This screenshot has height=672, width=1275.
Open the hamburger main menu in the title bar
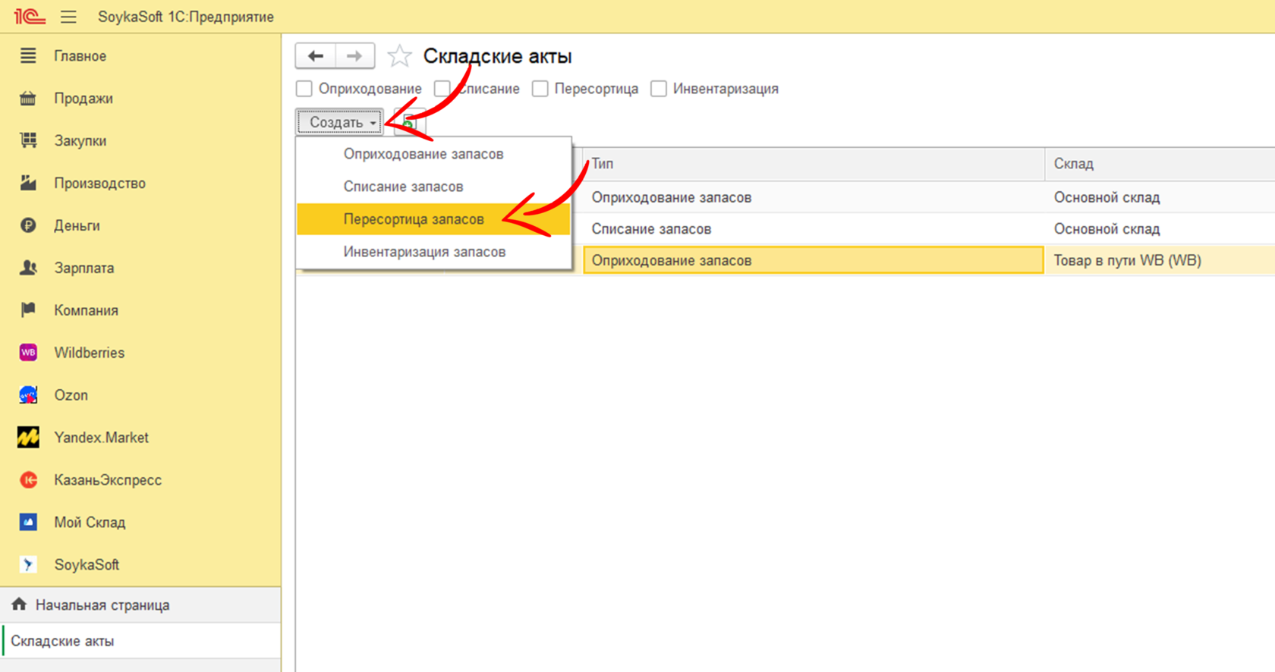pyautogui.click(x=68, y=17)
